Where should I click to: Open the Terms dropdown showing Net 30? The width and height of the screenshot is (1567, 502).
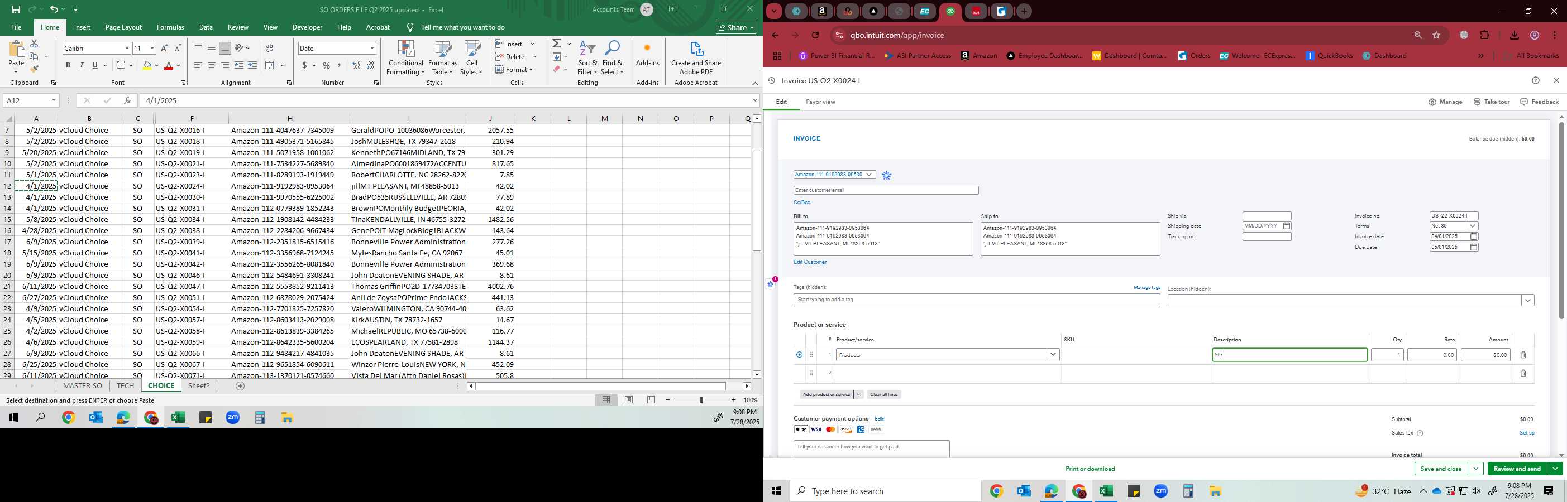[x=1473, y=226]
